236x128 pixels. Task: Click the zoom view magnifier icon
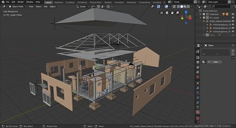(178, 13)
